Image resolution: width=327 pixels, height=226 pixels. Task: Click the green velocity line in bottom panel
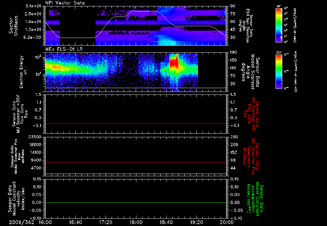click(x=136, y=202)
